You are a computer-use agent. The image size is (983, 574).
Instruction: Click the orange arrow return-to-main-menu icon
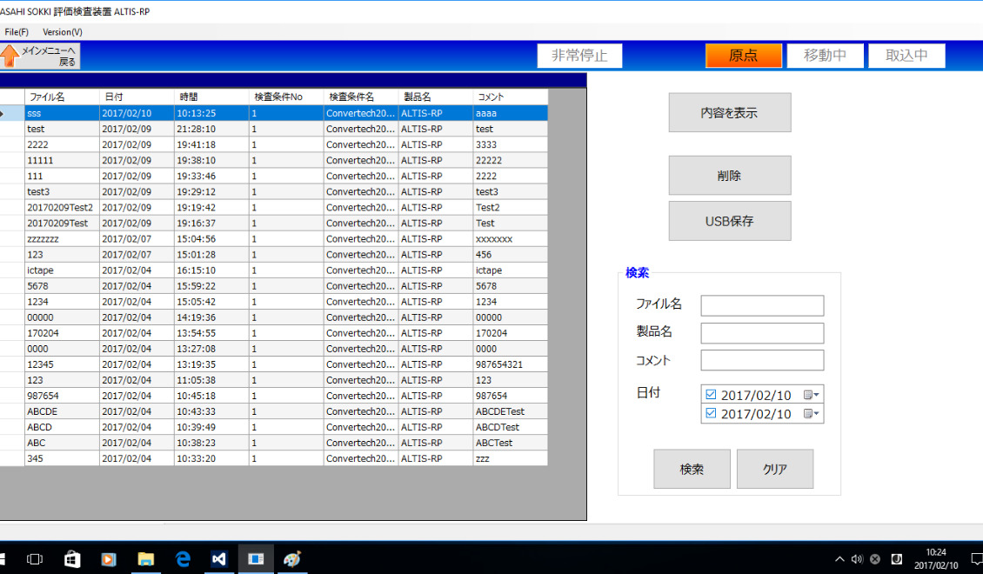pos(10,57)
